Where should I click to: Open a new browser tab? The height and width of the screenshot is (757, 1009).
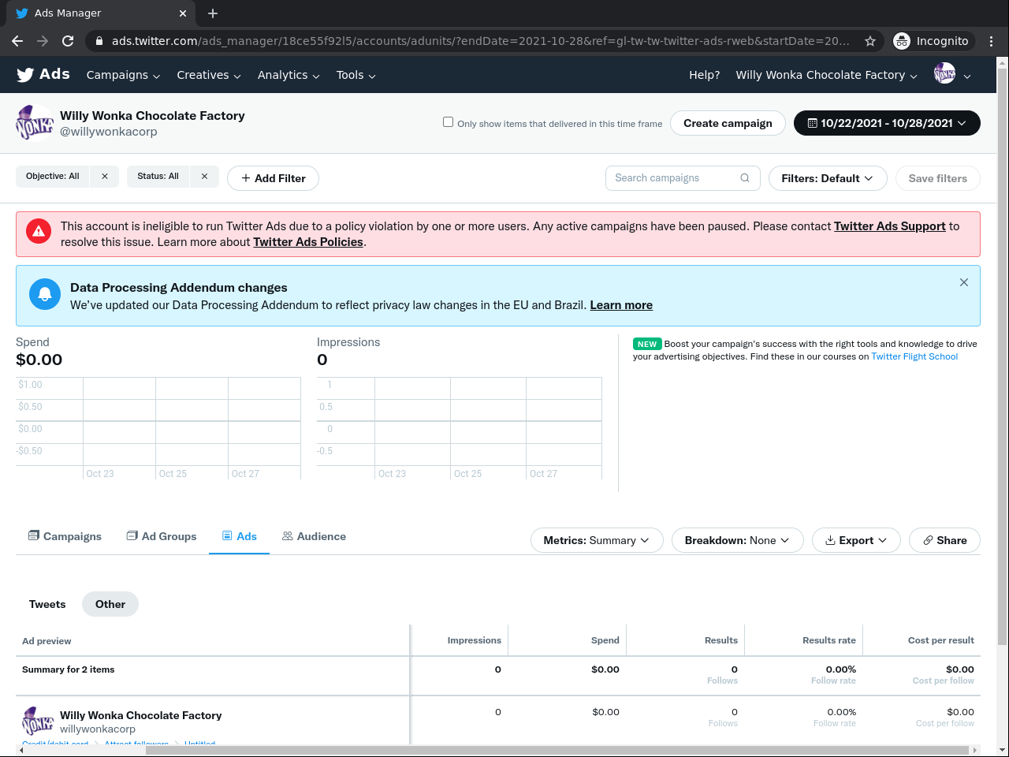(213, 13)
